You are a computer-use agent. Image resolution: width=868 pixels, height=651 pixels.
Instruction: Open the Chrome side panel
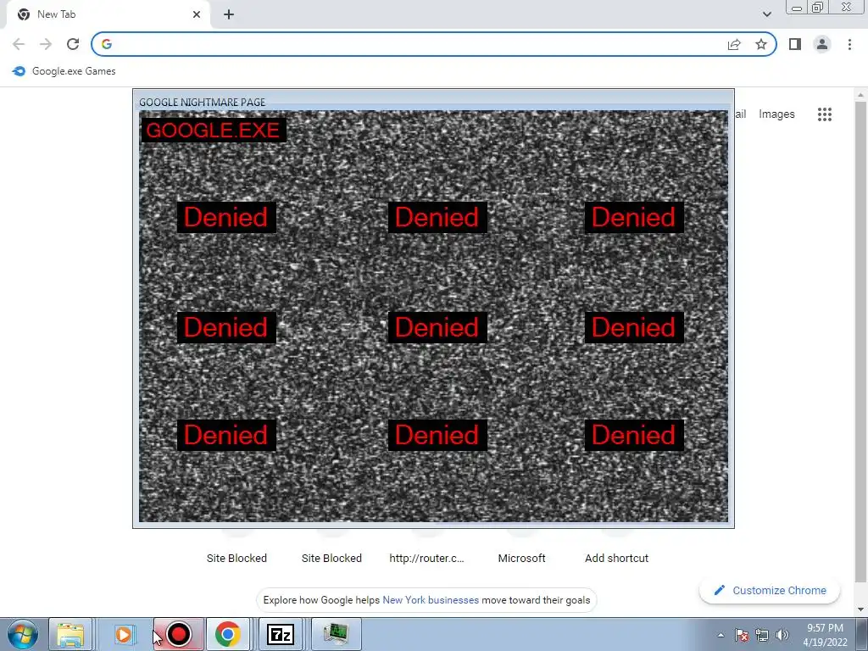[x=795, y=44]
